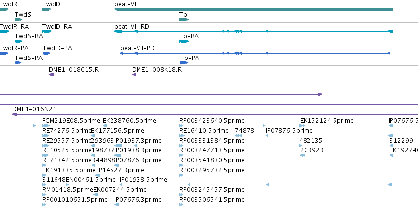
Task: Select the 198737 feature label
Action: (103, 150)
